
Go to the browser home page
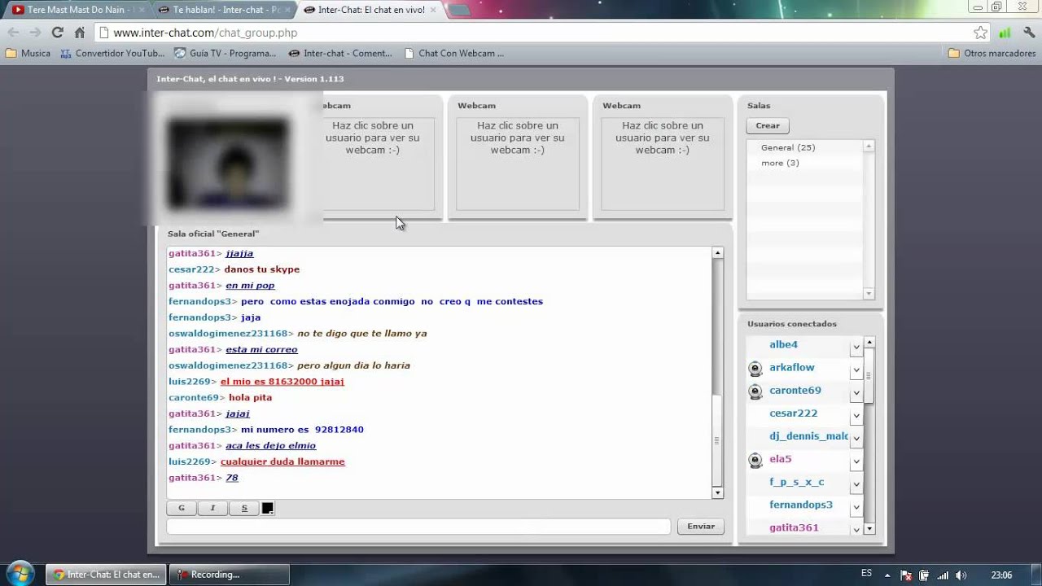pyautogui.click(x=79, y=33)
